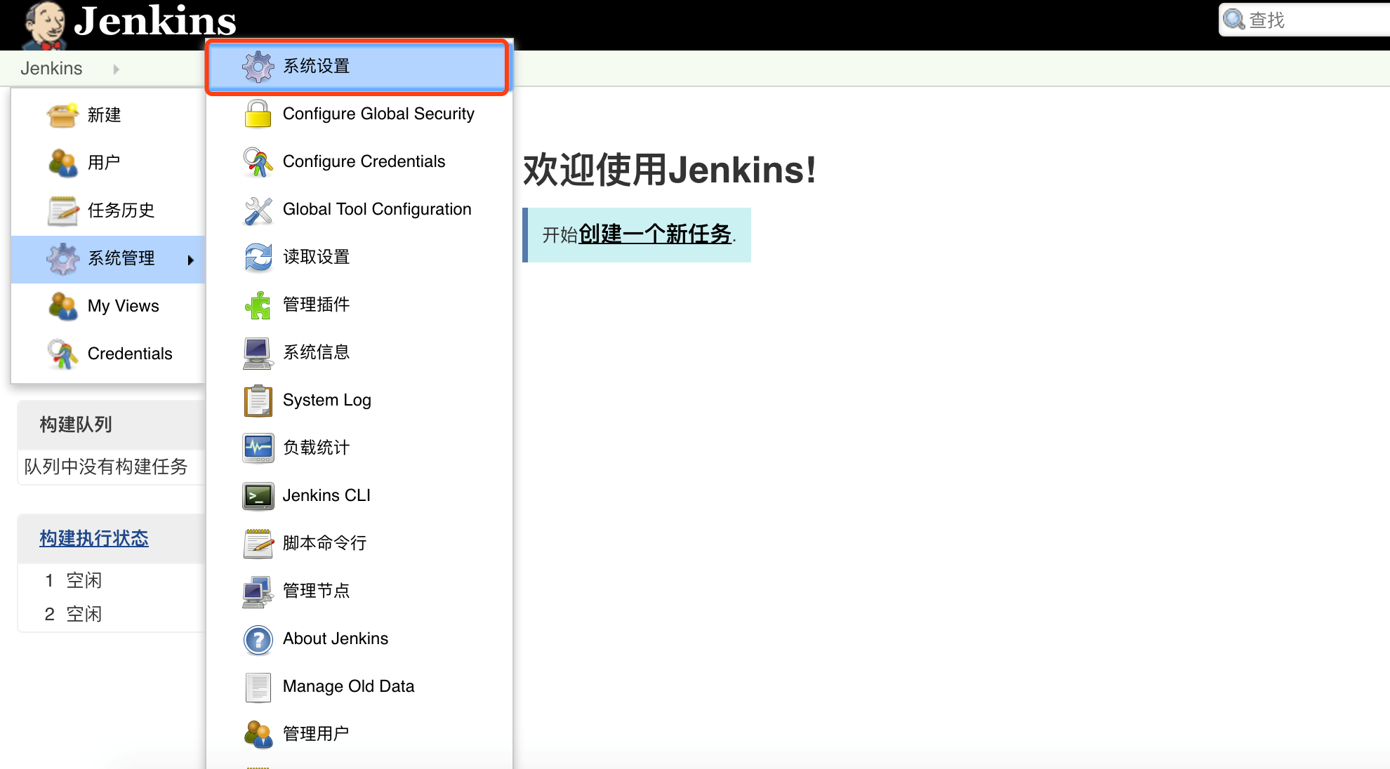Click the terminal icon for Jenkins CLI
The width and height of the screenshot is (1390, 769).
[x=258, y=496]
